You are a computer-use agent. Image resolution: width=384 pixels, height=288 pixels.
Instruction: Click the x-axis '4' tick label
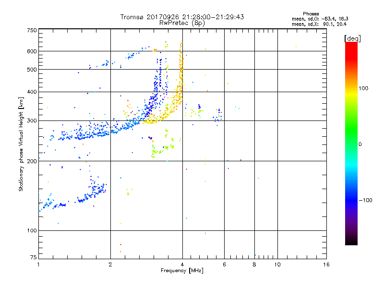(182, 264)
